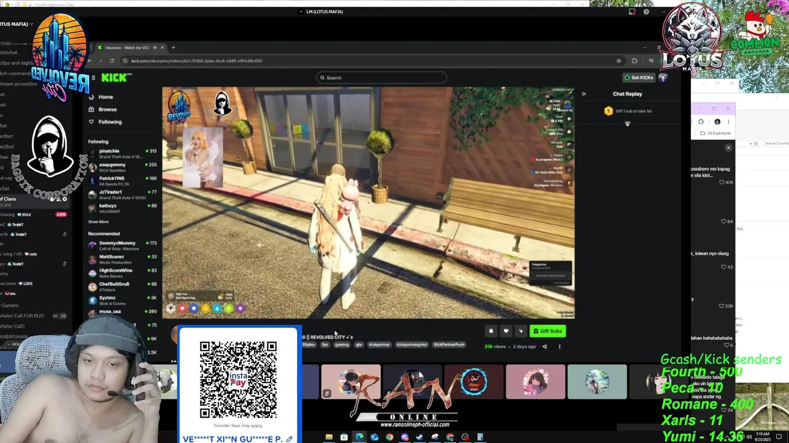Open JcTirador1 channel in Following list

point(123,194)
